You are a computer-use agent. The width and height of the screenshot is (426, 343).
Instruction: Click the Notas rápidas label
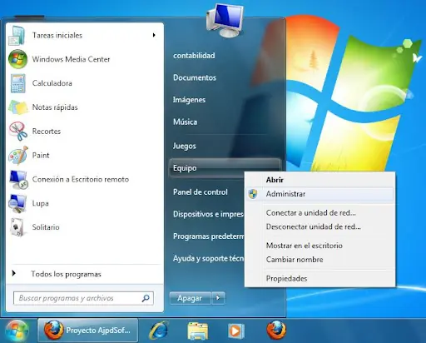click(x=55, y=107)
